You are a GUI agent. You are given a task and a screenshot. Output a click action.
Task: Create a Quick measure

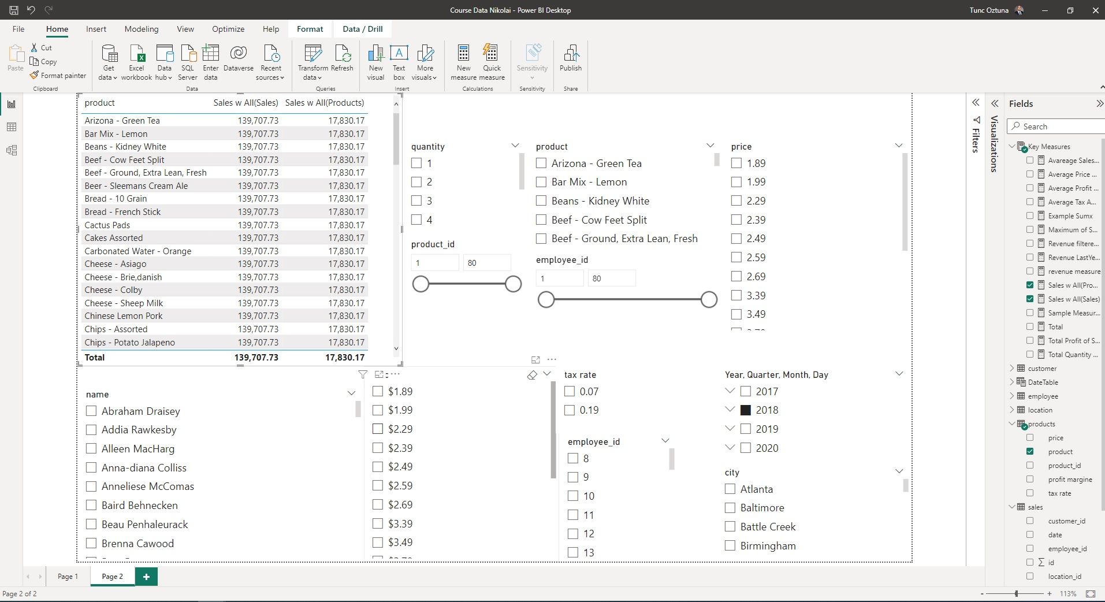[492, 62]
